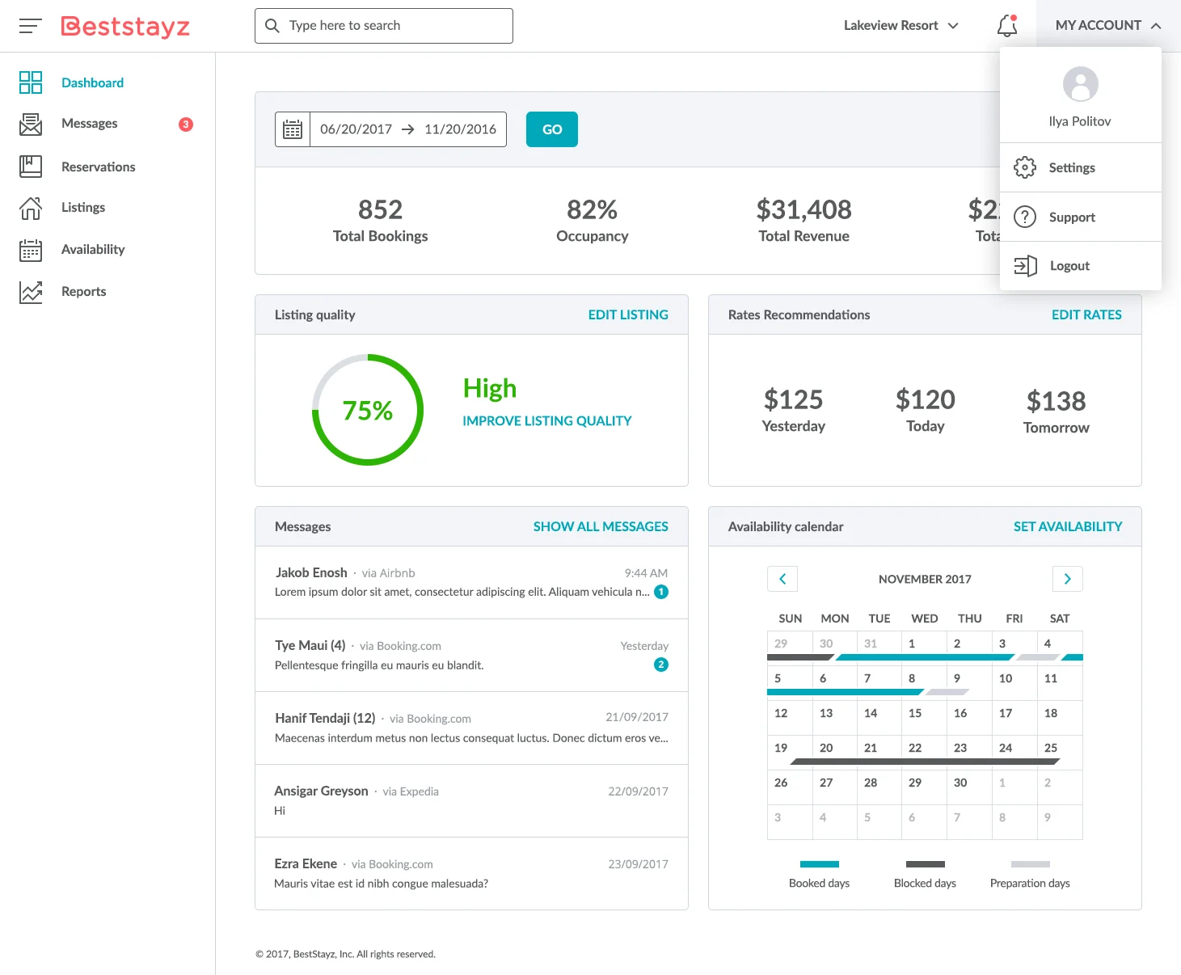Choose Logout in account menu
Screen dimensions: 1181x975
(x=1069, y=266)
